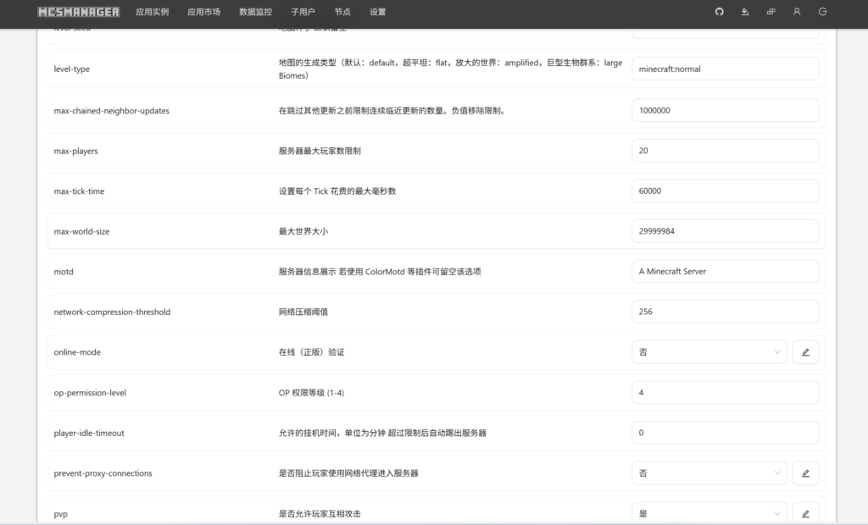Screen dimensions: 868x525
Task: Open the GitHub repository icon
Action: pyautogui.click(x=720, y=12)
